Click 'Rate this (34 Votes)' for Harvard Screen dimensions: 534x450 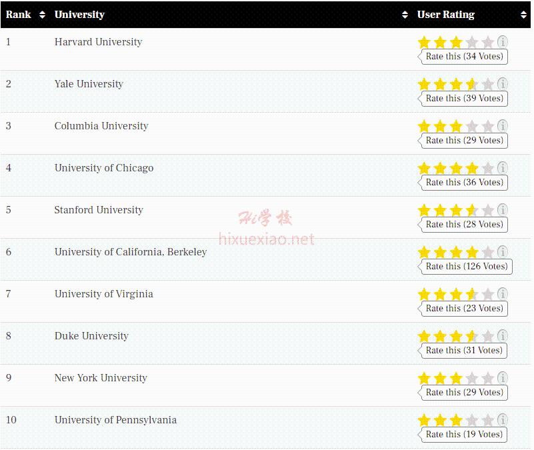(x=464, y=56)
